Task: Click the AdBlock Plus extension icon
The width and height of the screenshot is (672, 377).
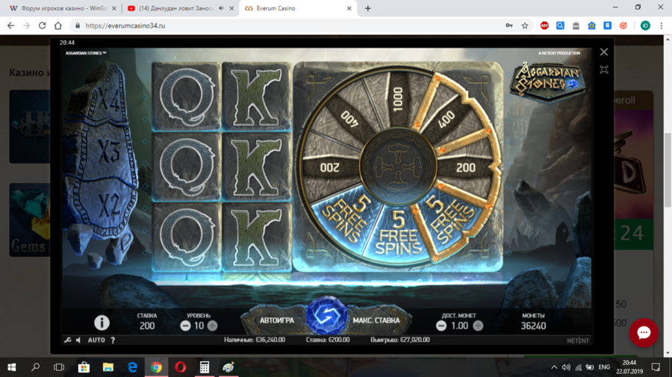Action: coord(544,25)
